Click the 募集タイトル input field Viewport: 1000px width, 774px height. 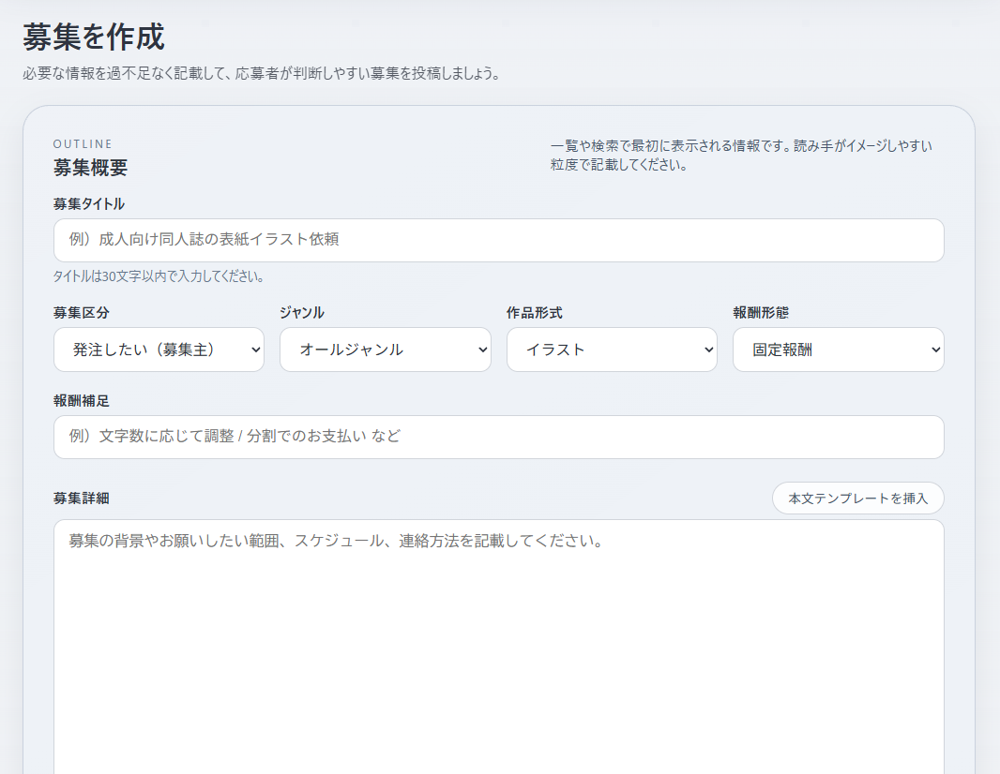point(498,240)
